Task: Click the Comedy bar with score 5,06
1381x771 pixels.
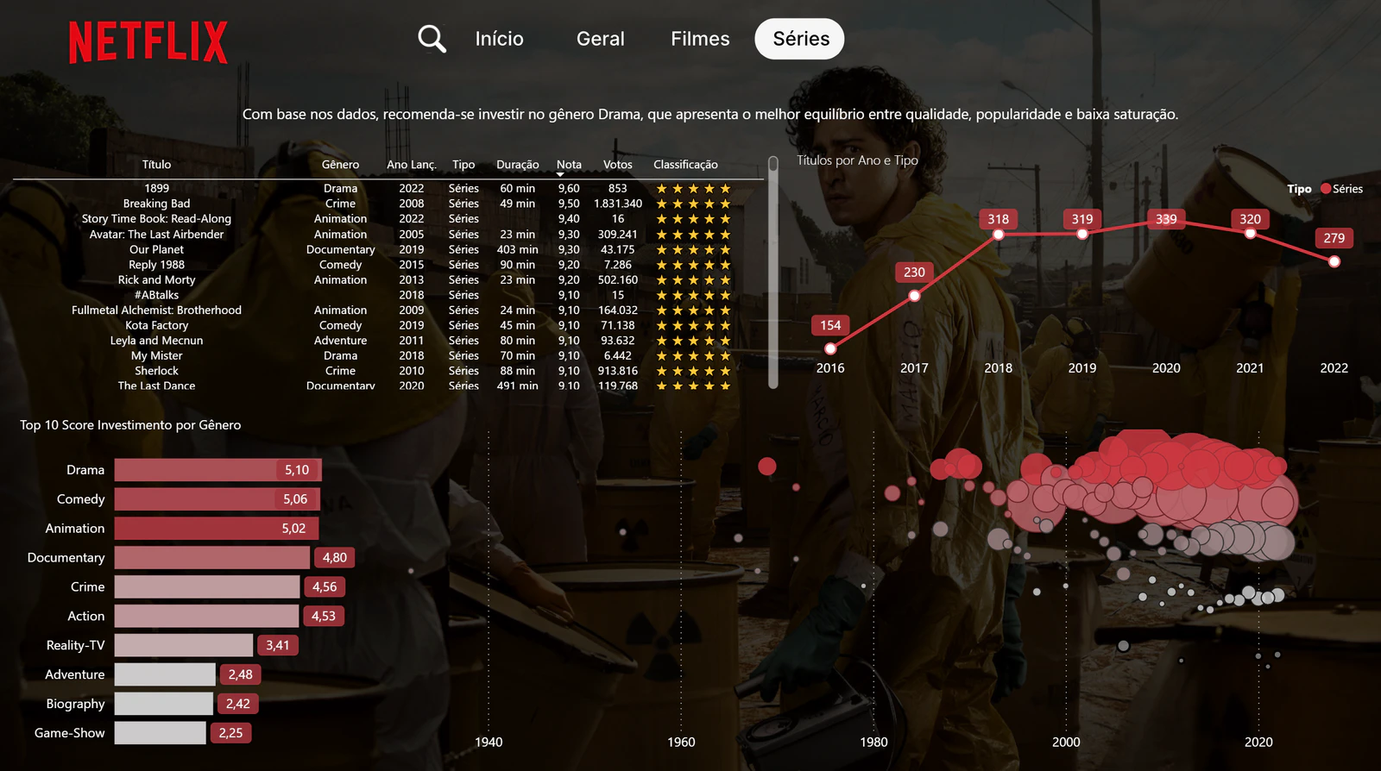Action: pos(218,499)
